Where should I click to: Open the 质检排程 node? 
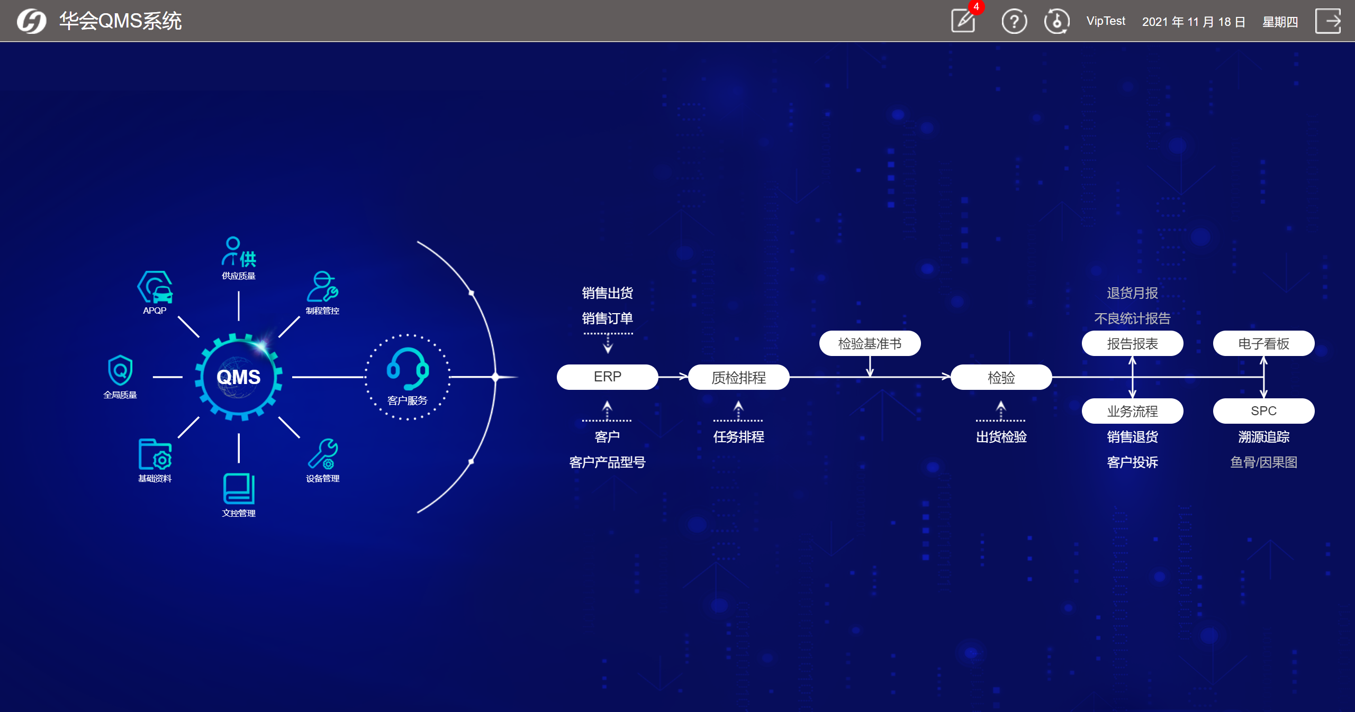[738, 377]
